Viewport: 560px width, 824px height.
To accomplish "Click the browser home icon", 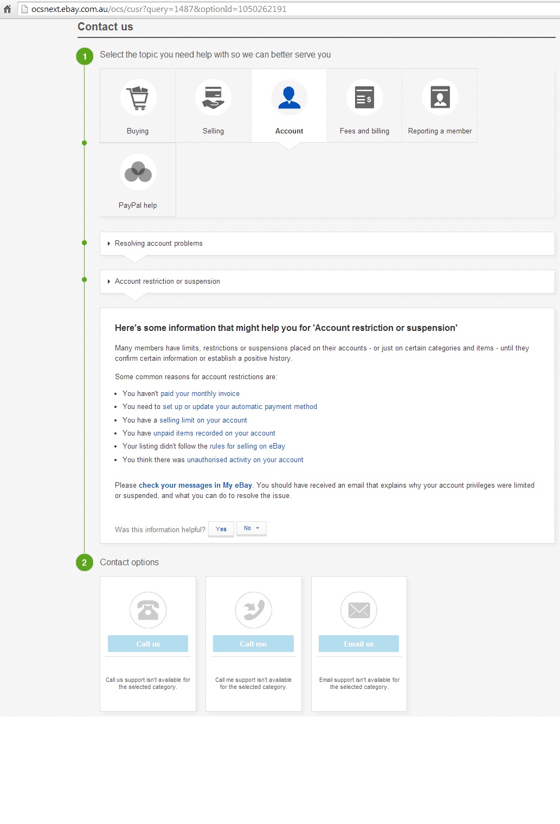I will [x=8, y=9].
